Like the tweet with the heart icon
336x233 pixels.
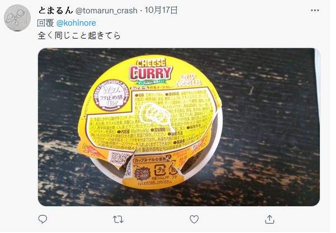[194, 219]
